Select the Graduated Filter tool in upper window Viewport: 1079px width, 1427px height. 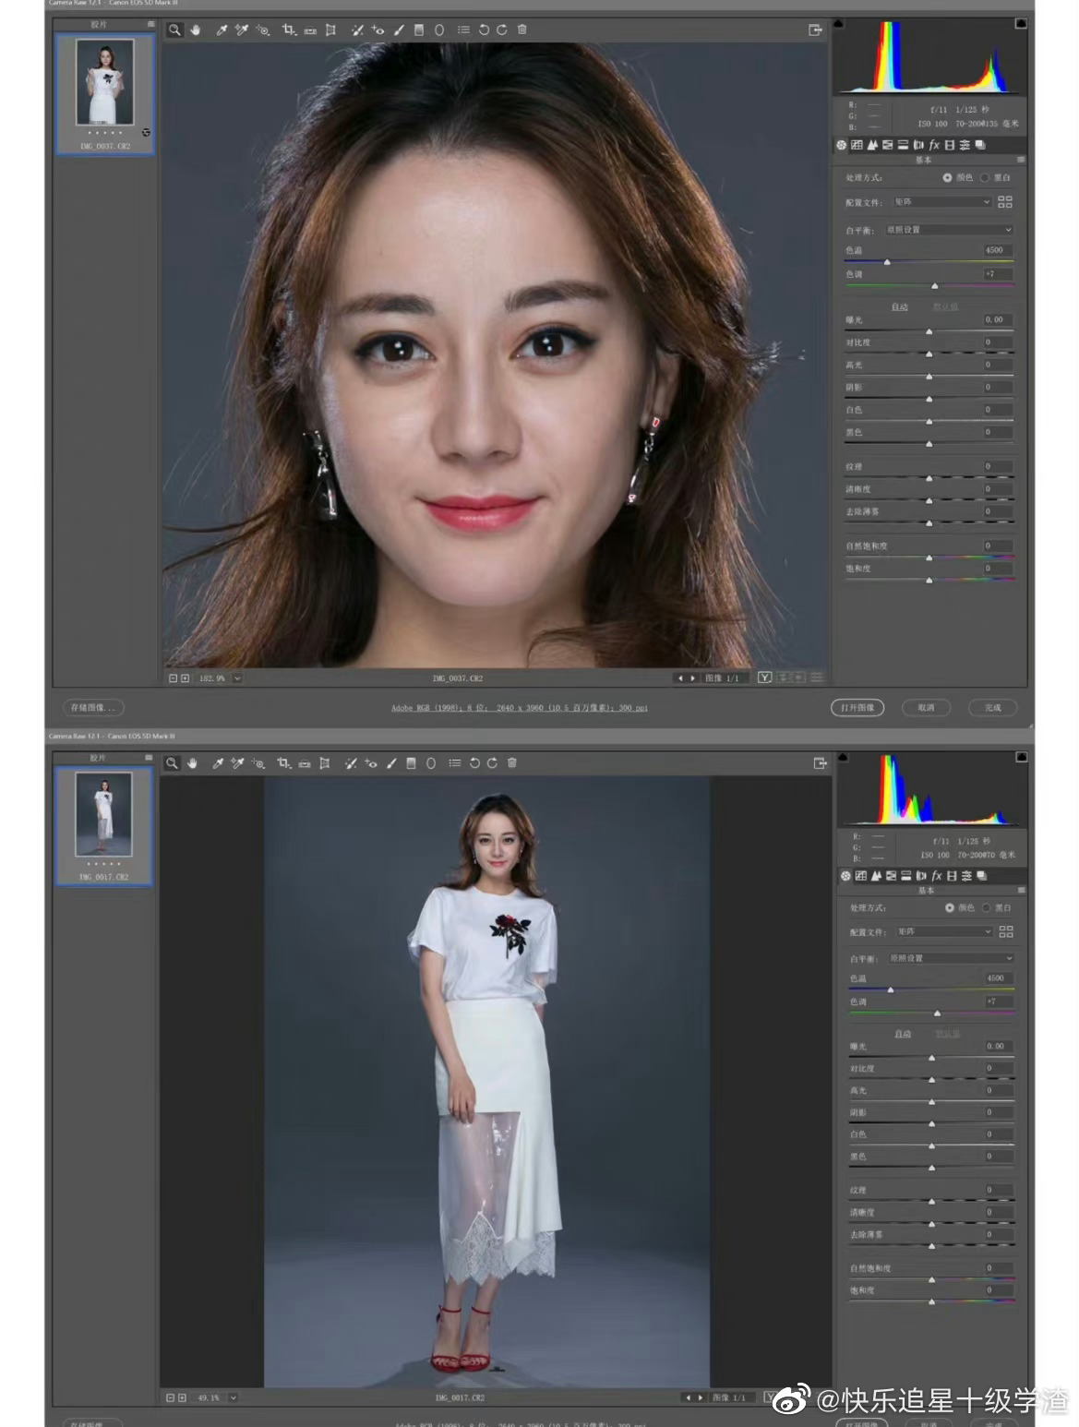pos(418,30)
